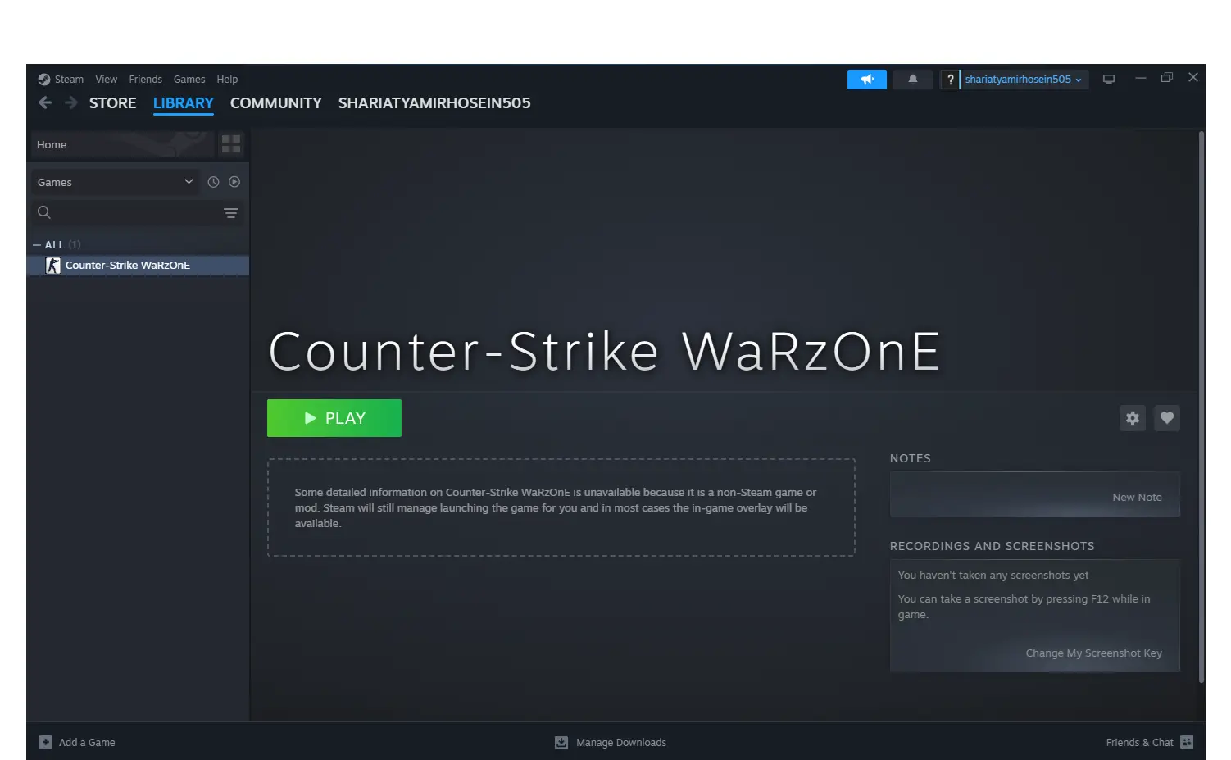Switch to the COMMUNITY tab
1231x760 pixels.
275,103
